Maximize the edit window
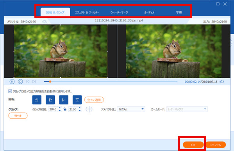Viewport: 234px width, 151px height. [218, 4]
